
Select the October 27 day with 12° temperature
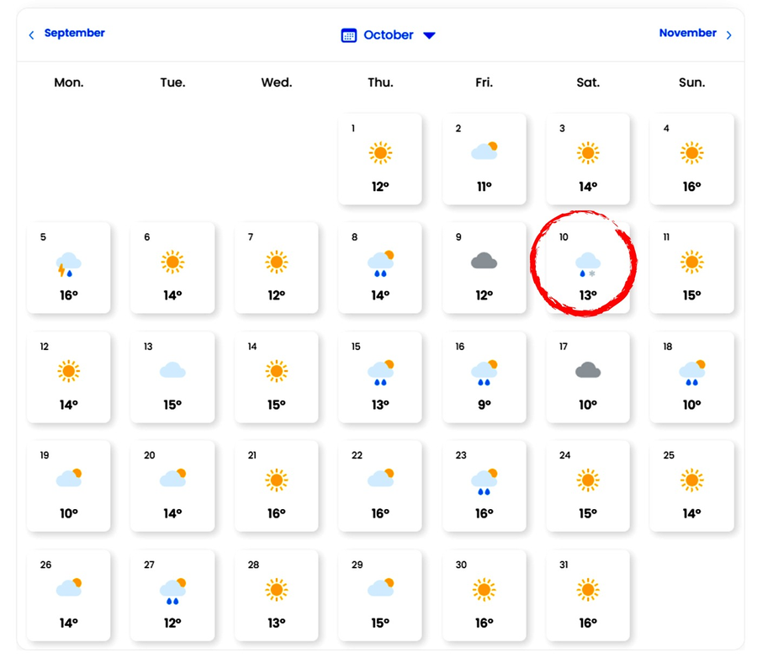pyautogui.click(x=172, y=595)
